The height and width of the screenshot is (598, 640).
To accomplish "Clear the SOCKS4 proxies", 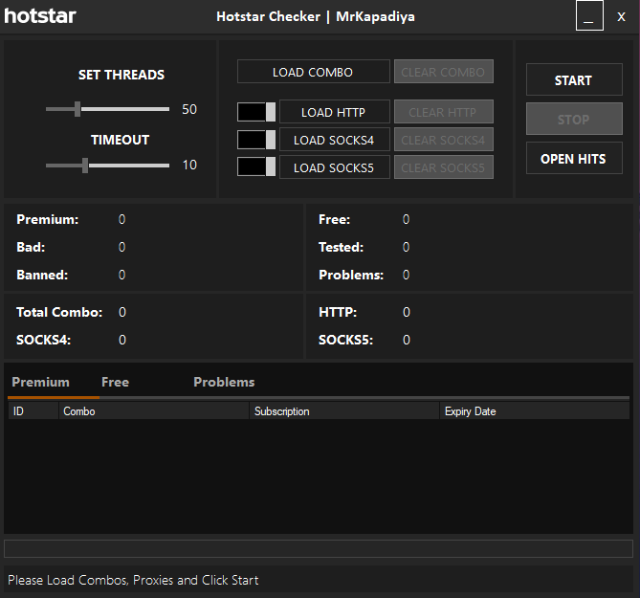I will coord(443,140).
